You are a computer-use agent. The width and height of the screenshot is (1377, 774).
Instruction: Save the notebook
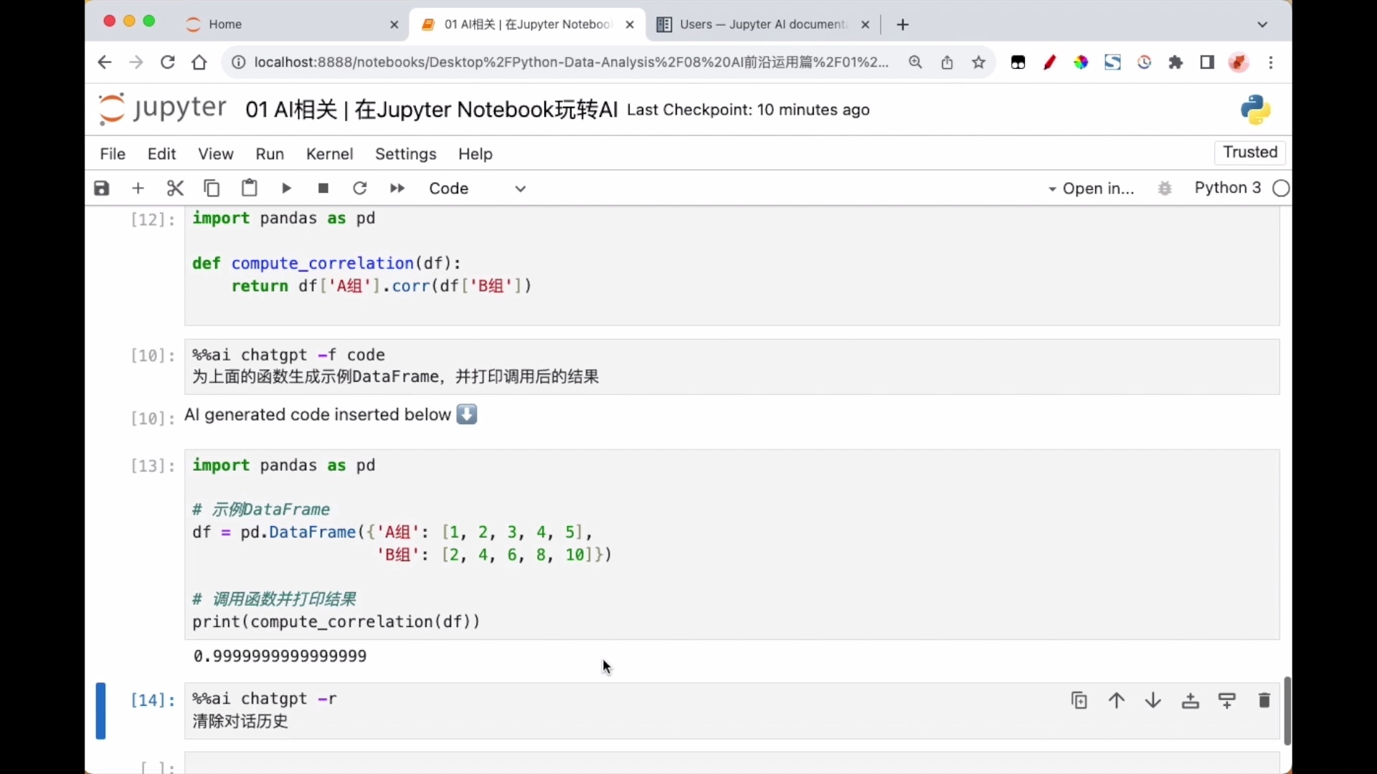pyautogui.click(x=101, y=188)
